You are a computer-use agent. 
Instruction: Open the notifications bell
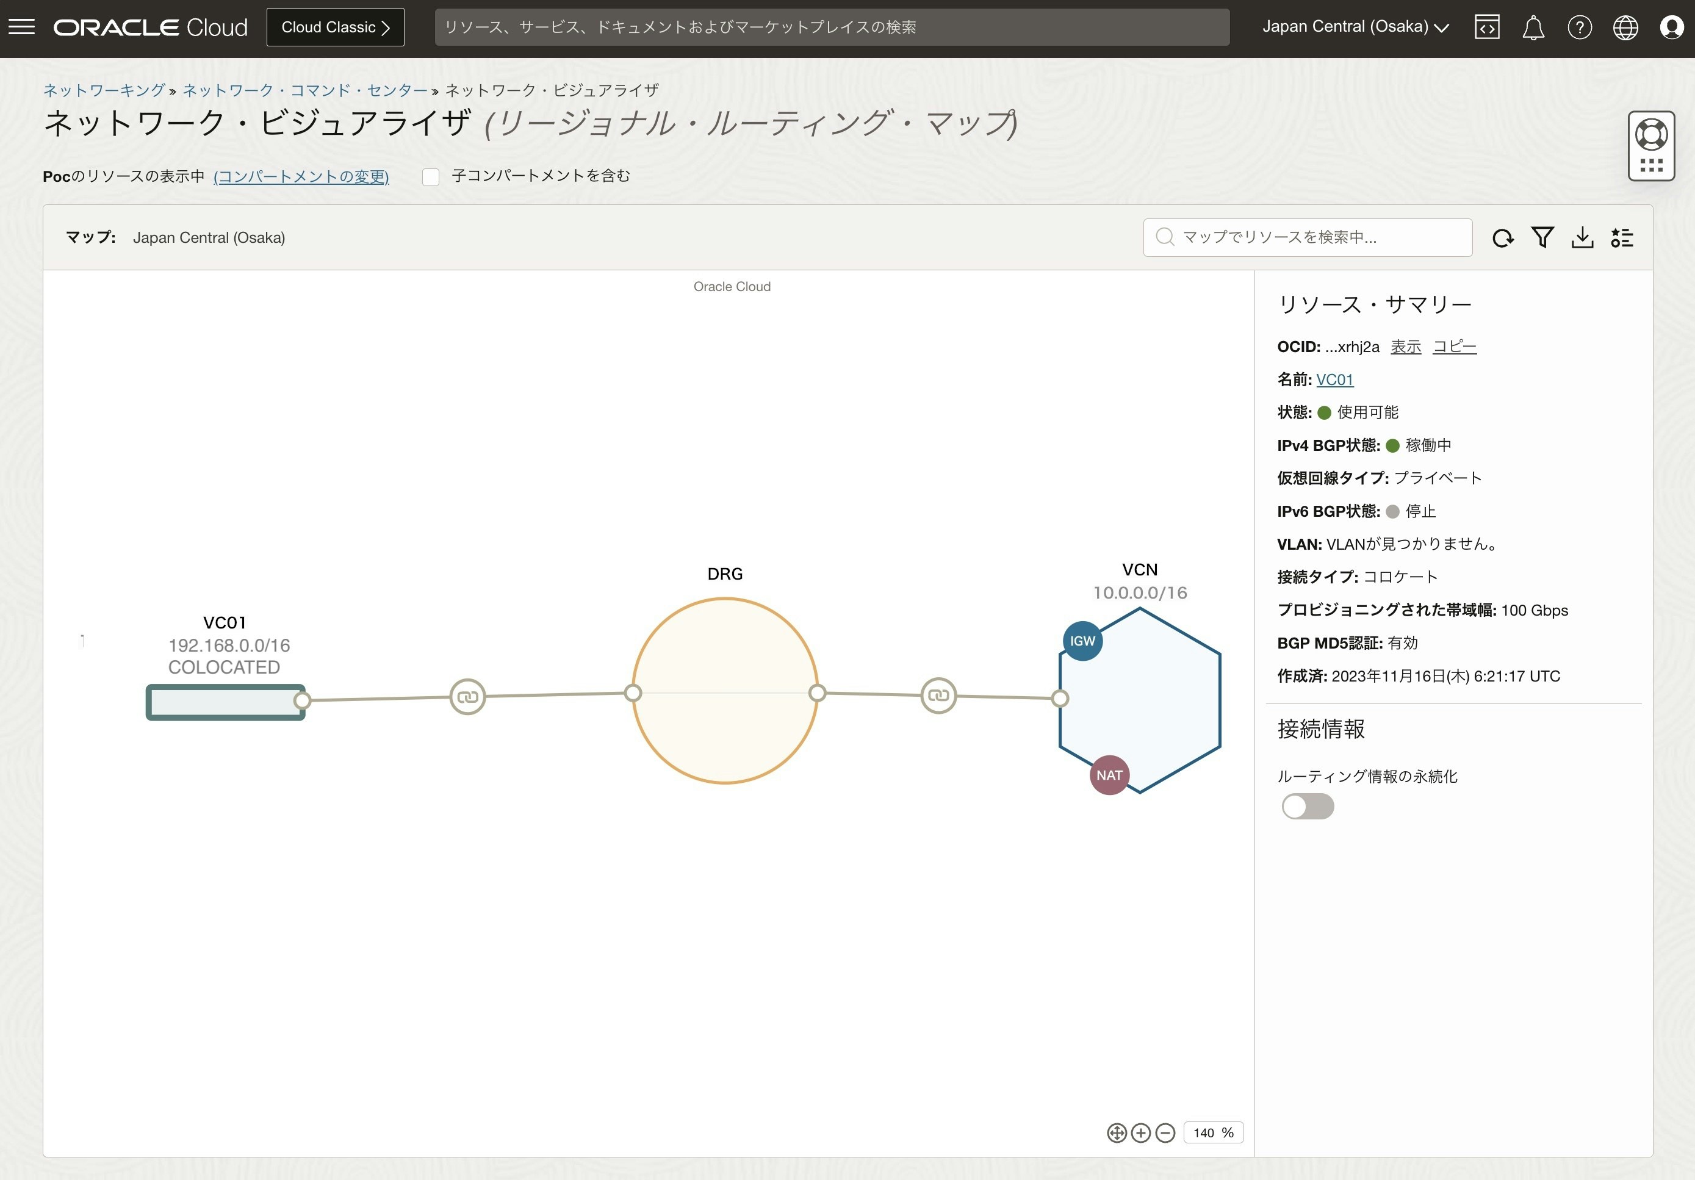1533,28
